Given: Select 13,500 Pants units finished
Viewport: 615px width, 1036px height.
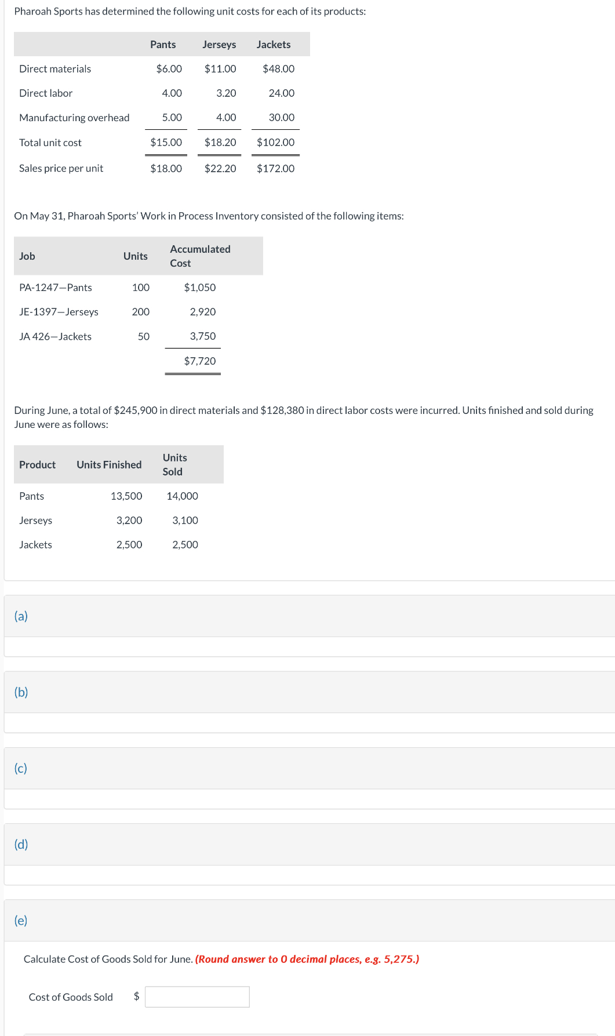Looking at the screenshot, I should coord(126,496).
